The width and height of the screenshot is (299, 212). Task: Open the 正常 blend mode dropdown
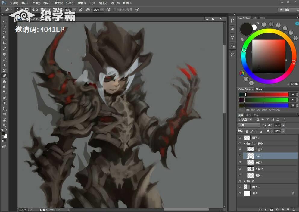249,125
